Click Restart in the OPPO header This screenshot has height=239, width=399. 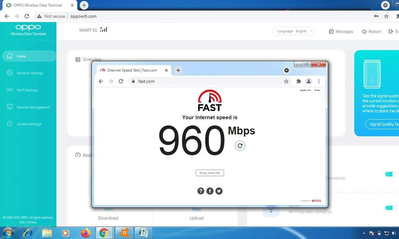tap(372, 31)
